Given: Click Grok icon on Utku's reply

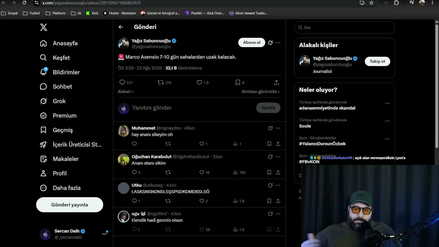Looking at the screenshot, I should (270, 185).
